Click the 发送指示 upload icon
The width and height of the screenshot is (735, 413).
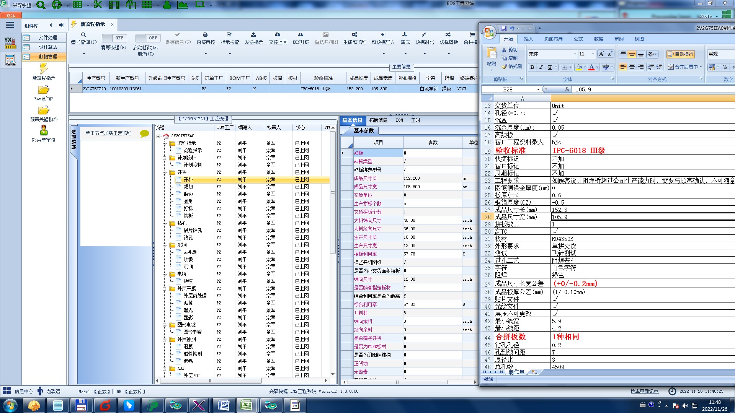[253, 35]
